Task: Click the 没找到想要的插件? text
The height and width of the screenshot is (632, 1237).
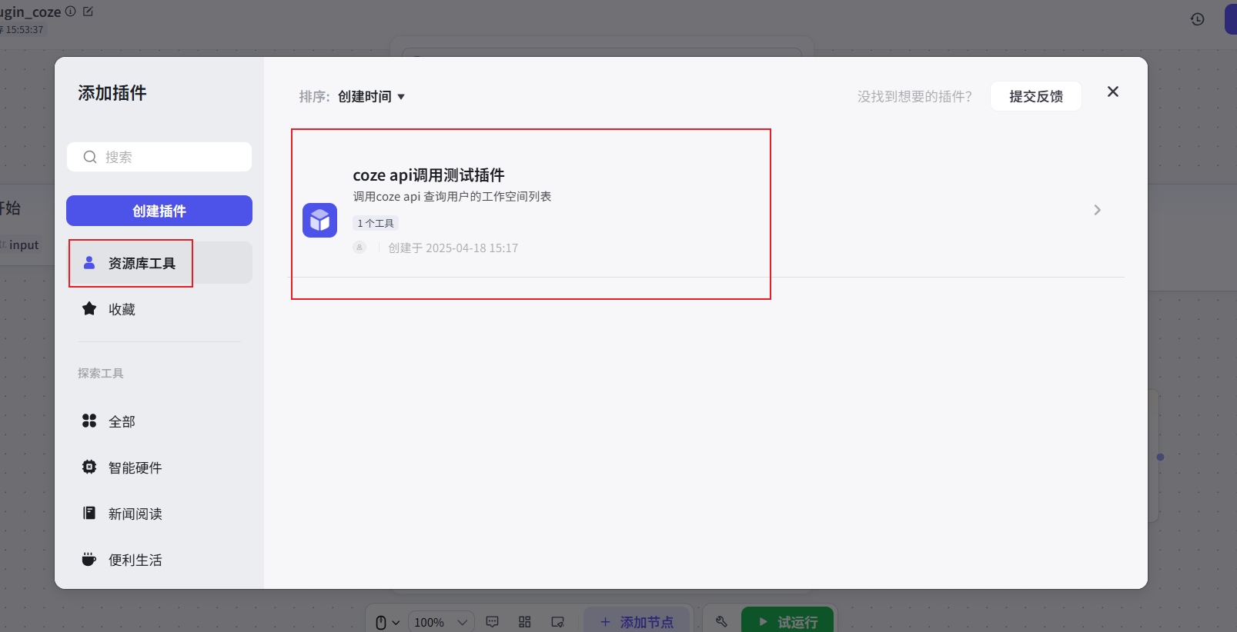Action: click(x=914, y=96)
